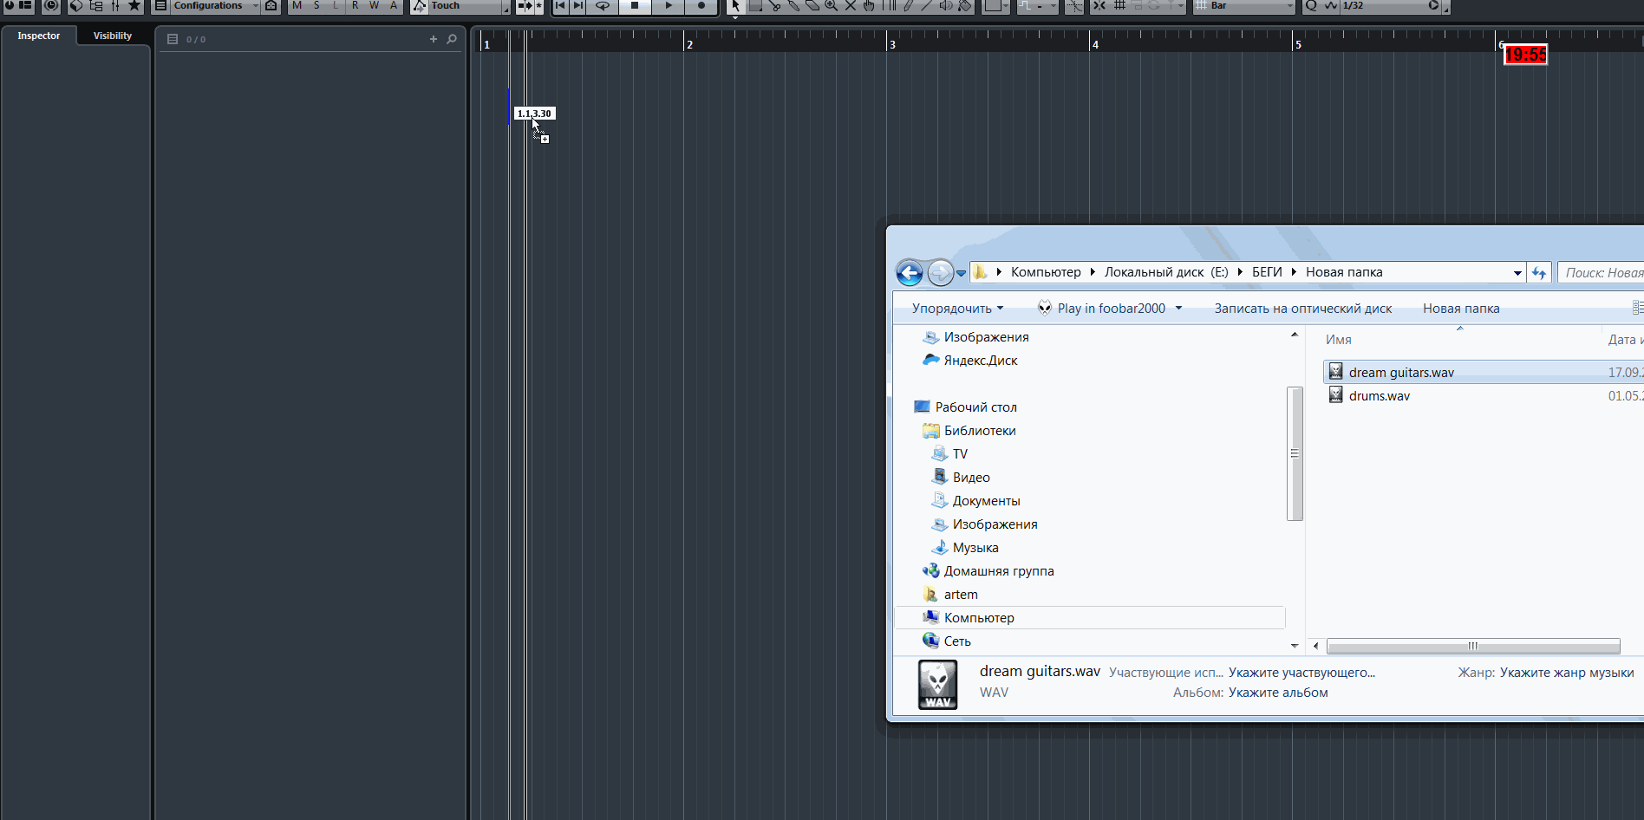The height and width of the screenshot is (820, 1644).
Task: Toggle the global Write W automation button
Action: click(374, 5)
